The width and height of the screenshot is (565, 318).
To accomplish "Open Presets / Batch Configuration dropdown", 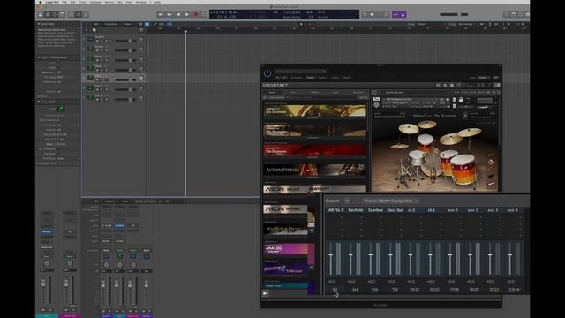I will tap(390, 201).
